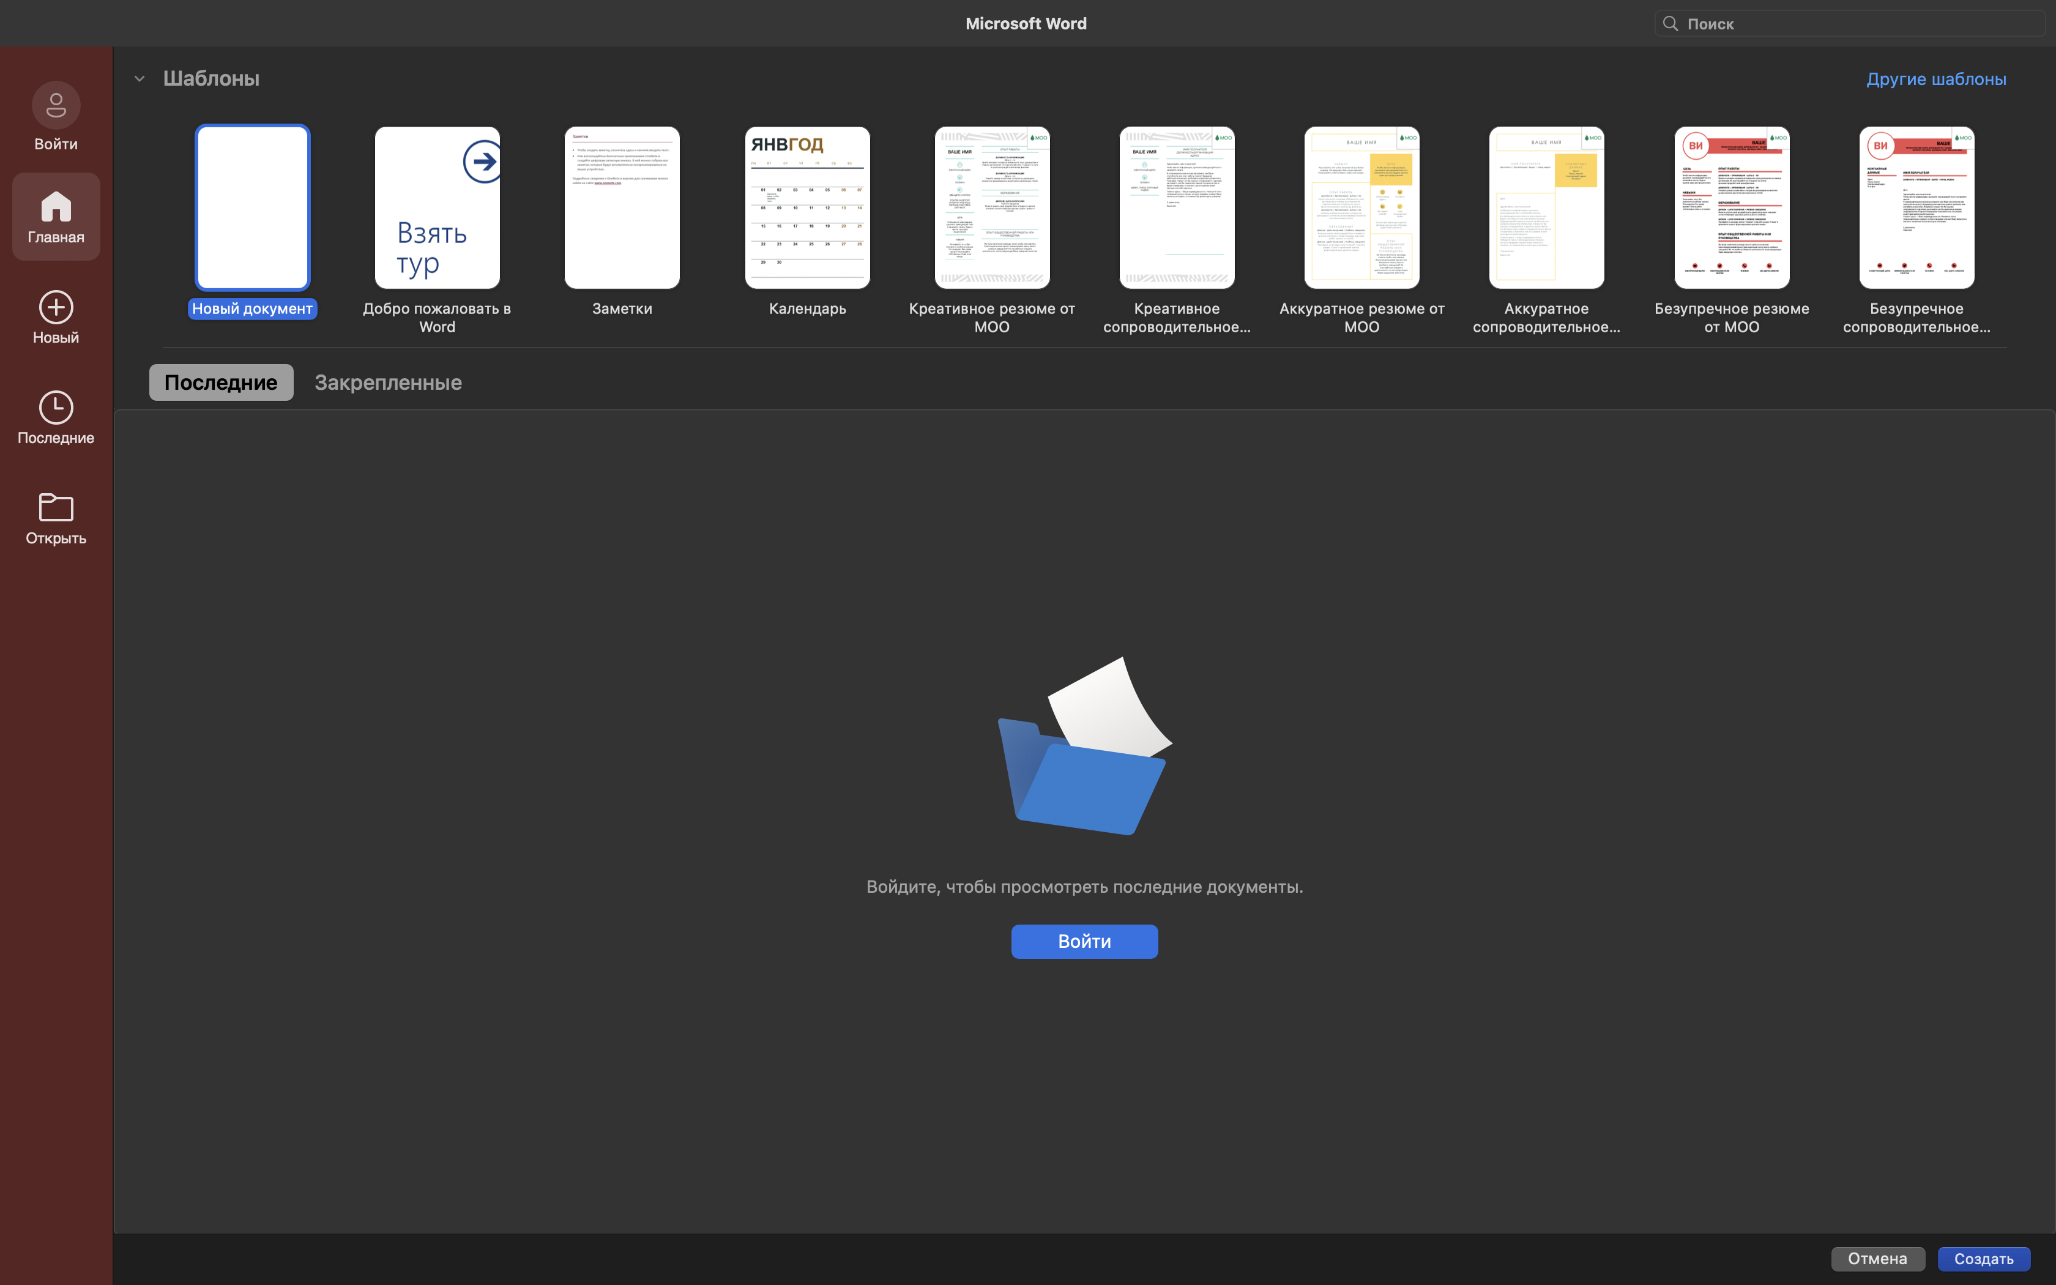The image size is (2056, 1285).
Task: Focus the Поиск search field
Action: pyautogui.click(x=1850, y=24)
